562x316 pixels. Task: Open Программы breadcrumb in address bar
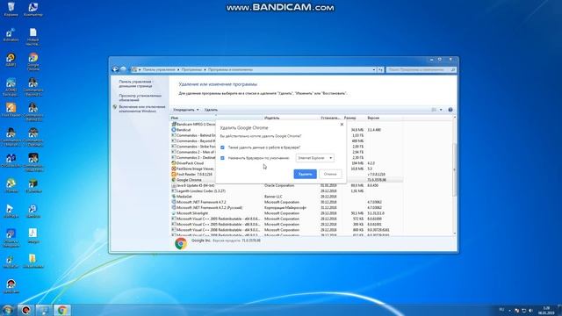191,69
